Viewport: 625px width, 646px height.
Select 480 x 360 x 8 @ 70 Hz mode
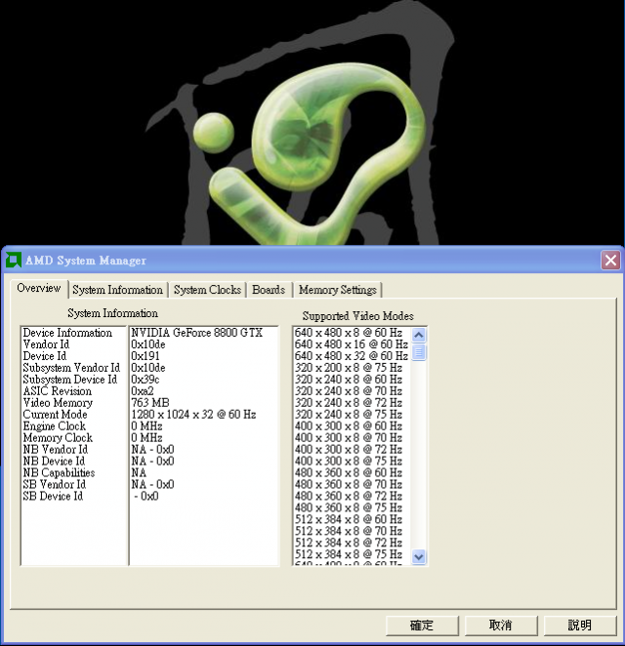tap(349, 484)
